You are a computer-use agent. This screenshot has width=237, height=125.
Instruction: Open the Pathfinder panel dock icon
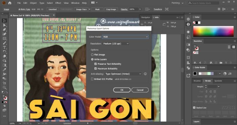pyautogui.click(x=188, y=68)
